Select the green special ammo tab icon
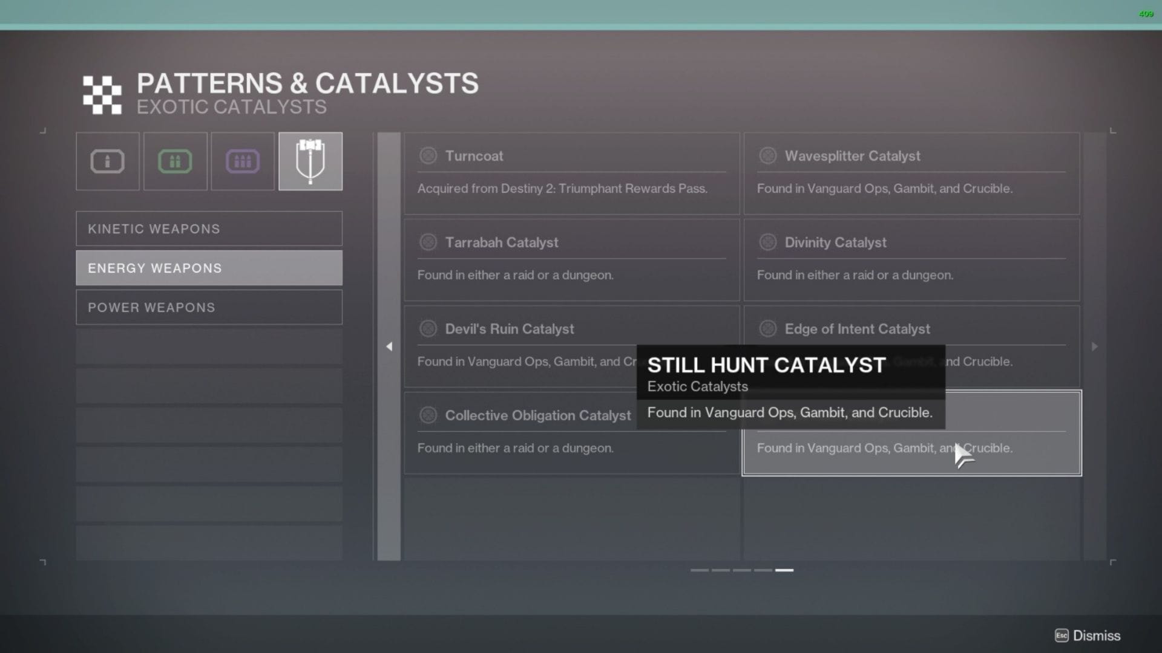Image resolution: width=1162 pixels, height=653 pixels. point(175,161)
